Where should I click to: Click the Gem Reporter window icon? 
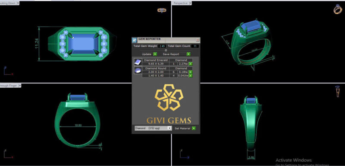point(135,40)
